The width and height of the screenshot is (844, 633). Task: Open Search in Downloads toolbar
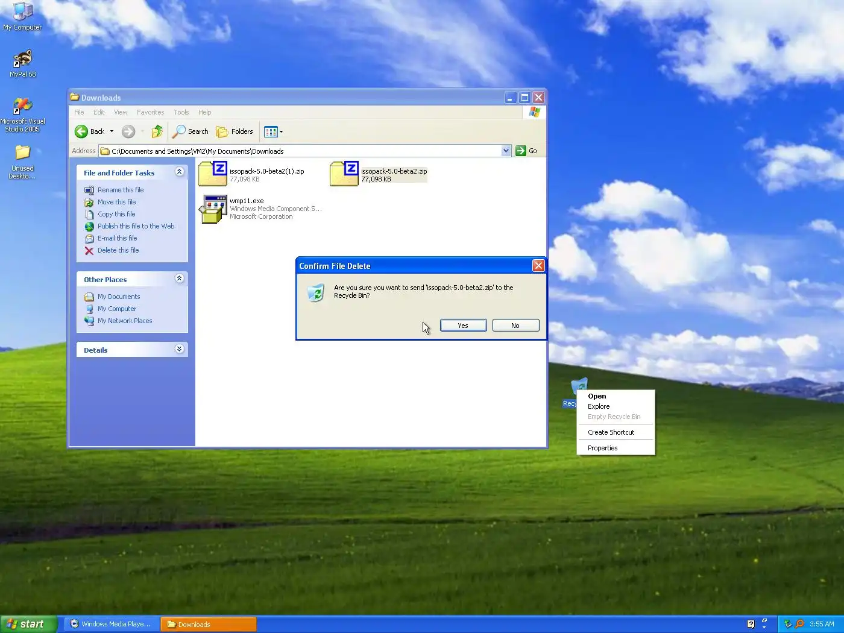pos(190,131)
